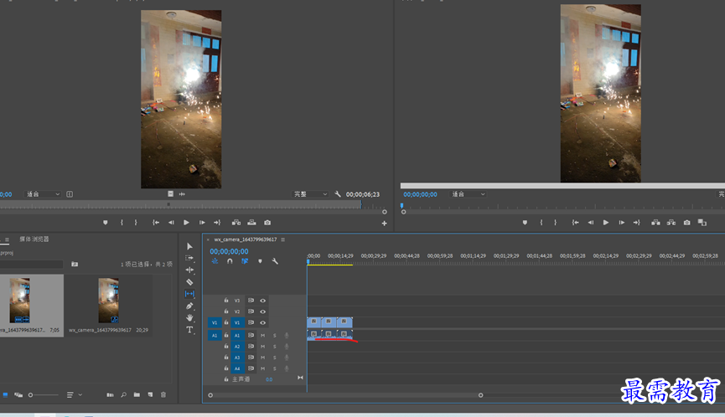
Task: Open timeline display settings wrench
Action: point(275,261)
